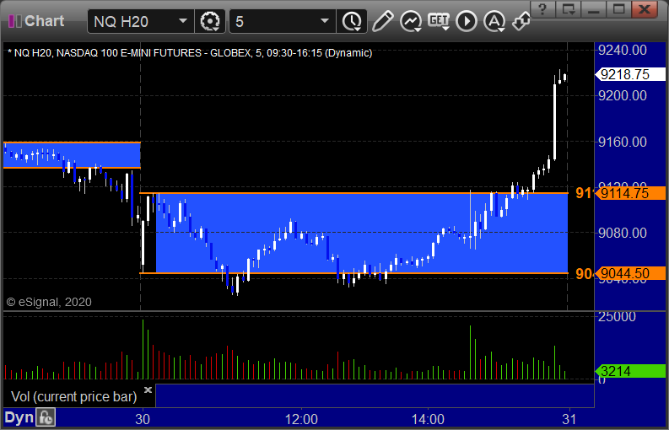Image resolution: width=669 pixels, height=430 pixels.
Task: Open help with the question mark button
Action: pyautogui.click(x=542, y=9)
